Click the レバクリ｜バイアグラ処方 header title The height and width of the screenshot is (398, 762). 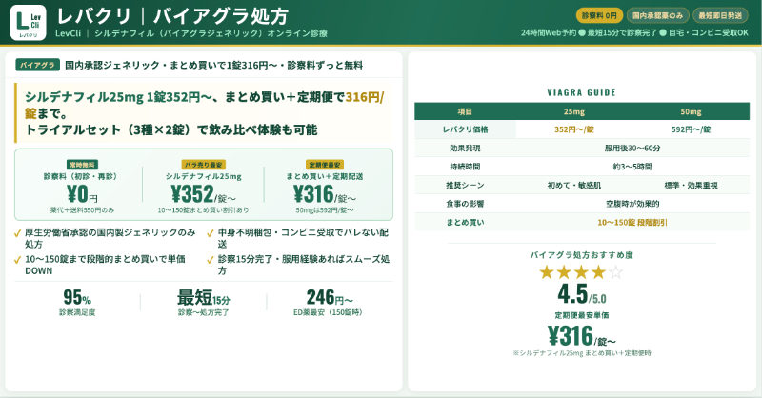tap(171, 16)
